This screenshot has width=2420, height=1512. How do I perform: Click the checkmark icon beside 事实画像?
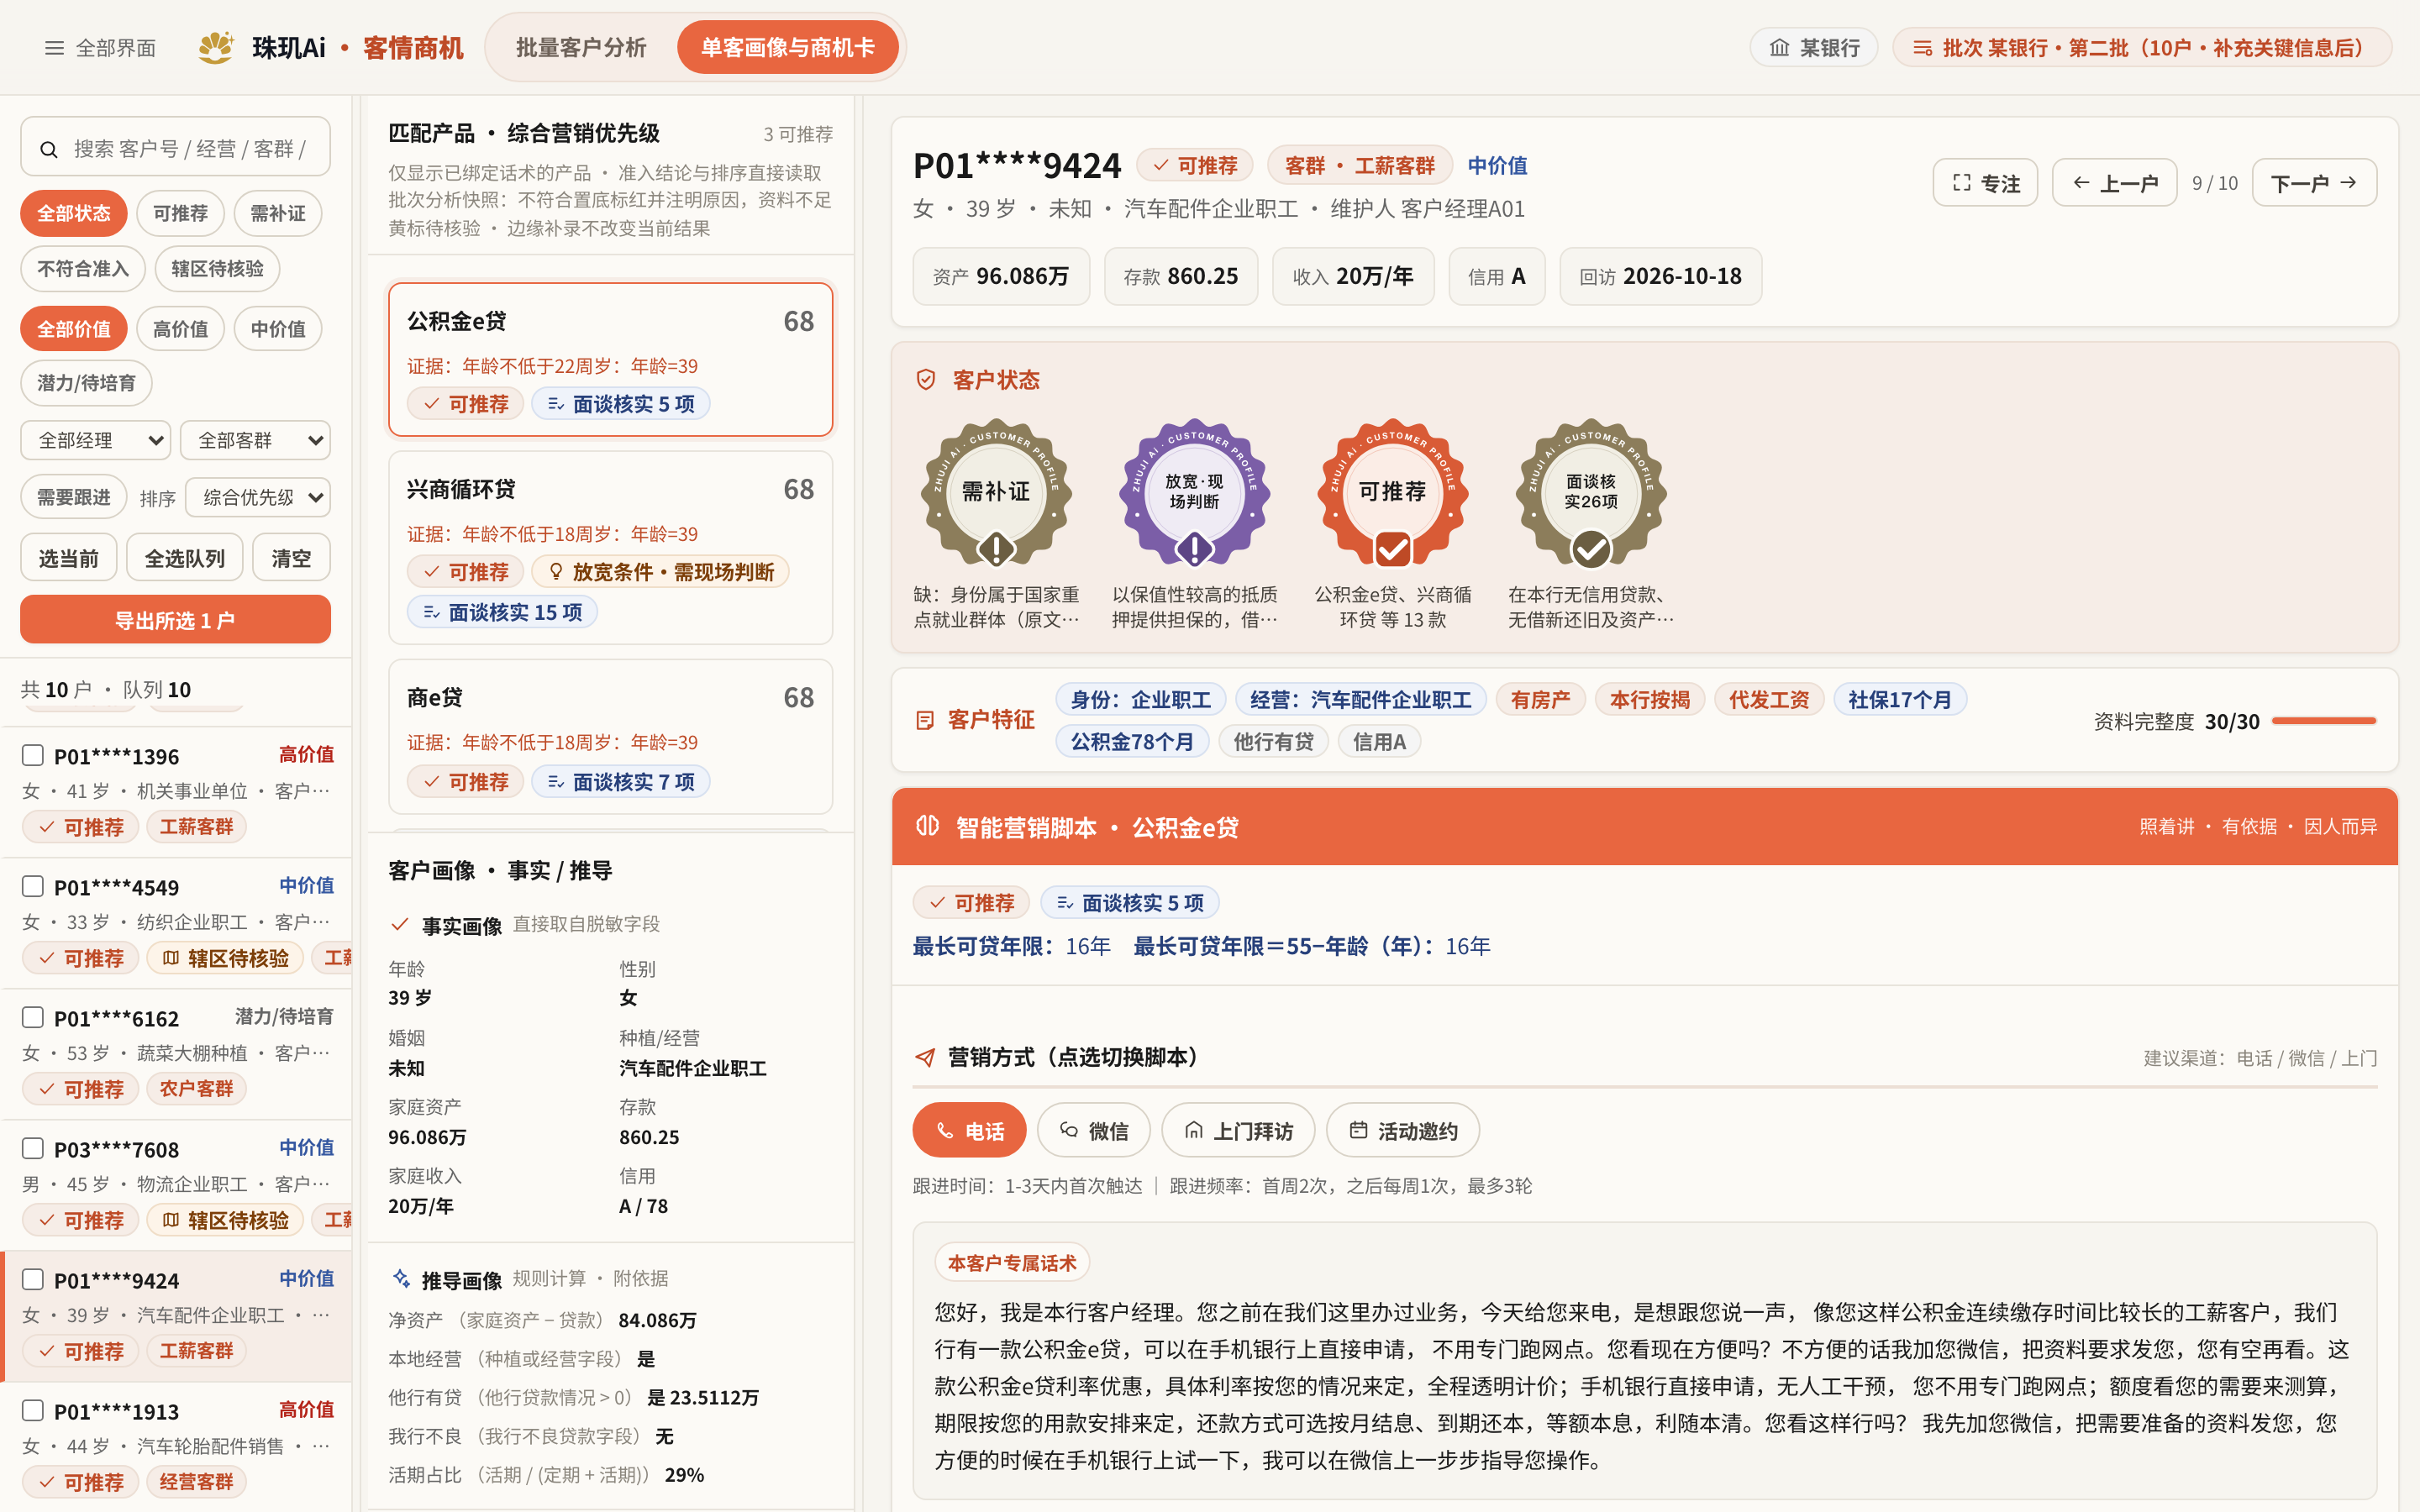(x=399, y=925)
